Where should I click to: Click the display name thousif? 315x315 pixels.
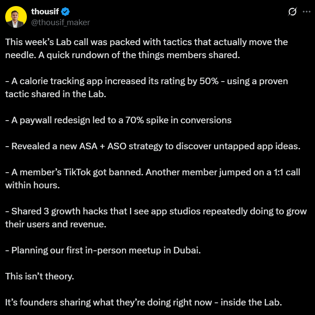[x=45, y=11]
